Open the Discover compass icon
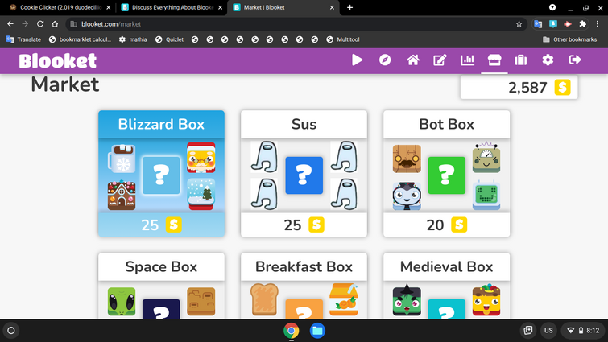 click(x=385, y=60)
